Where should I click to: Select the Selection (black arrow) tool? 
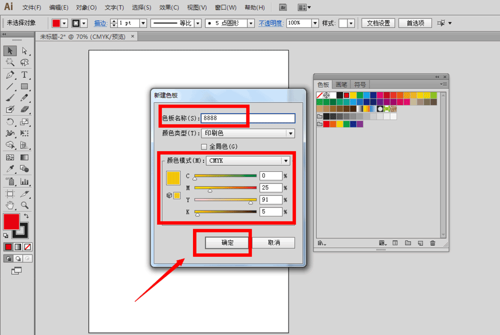click(x=10, y=51)
